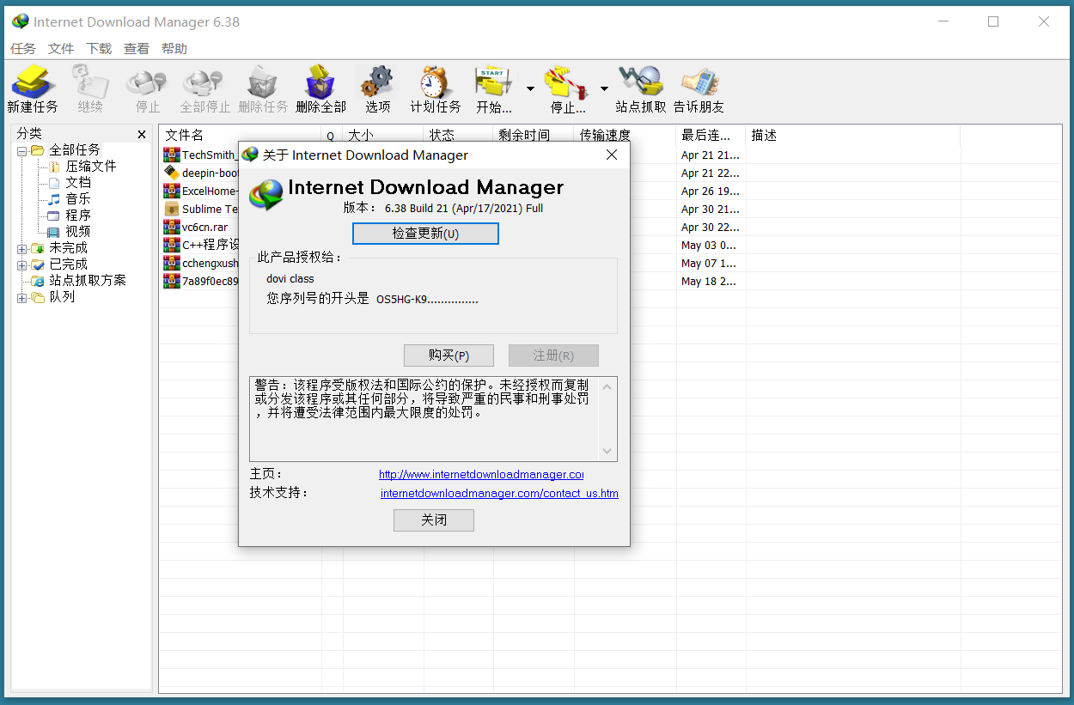The height and width of the screenshot is (705, 1074).
Task: Click the archive icon beside vc6cn.rar
Action: pos(172,227)
